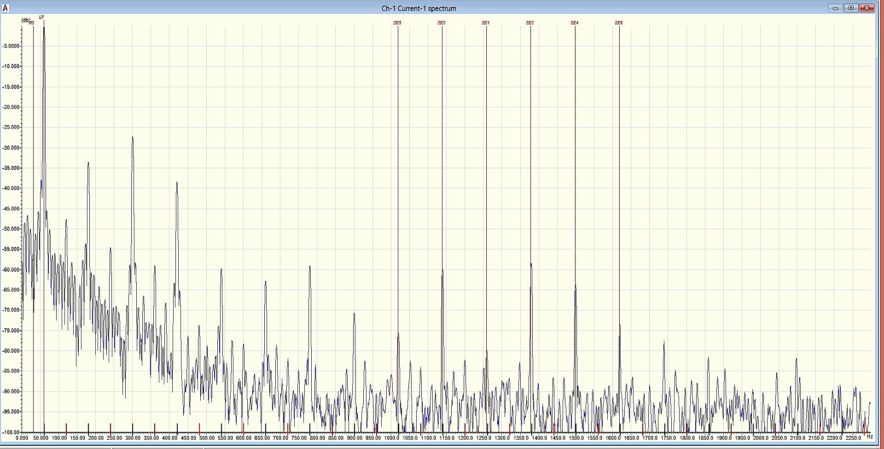Image resolution: width=884 pixels, height=449 pixels.
Task: Click the Hz axis unit label
Action: [870, 436]
